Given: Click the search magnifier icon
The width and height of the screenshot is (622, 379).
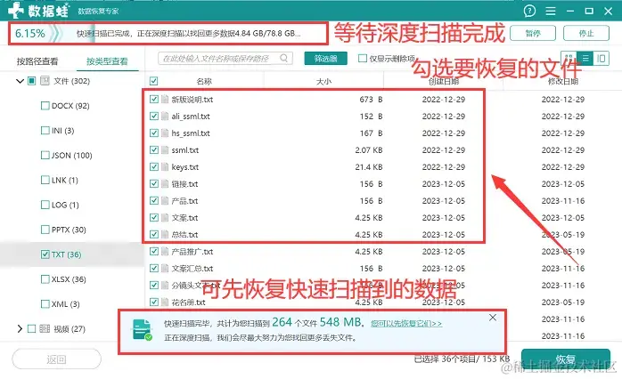Looking at the screenshot, I should pyautogui.click(x=284, y=58).
